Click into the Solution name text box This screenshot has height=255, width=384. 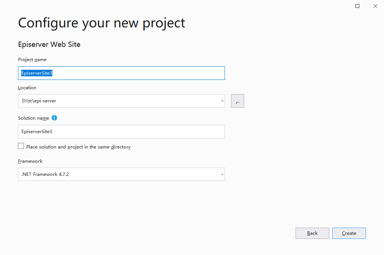pos(121,132)
